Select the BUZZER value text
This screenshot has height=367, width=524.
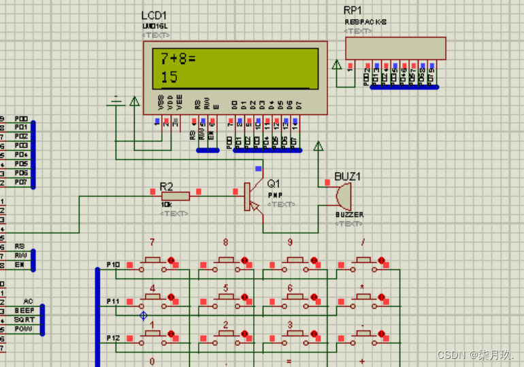tap(350, 215)
